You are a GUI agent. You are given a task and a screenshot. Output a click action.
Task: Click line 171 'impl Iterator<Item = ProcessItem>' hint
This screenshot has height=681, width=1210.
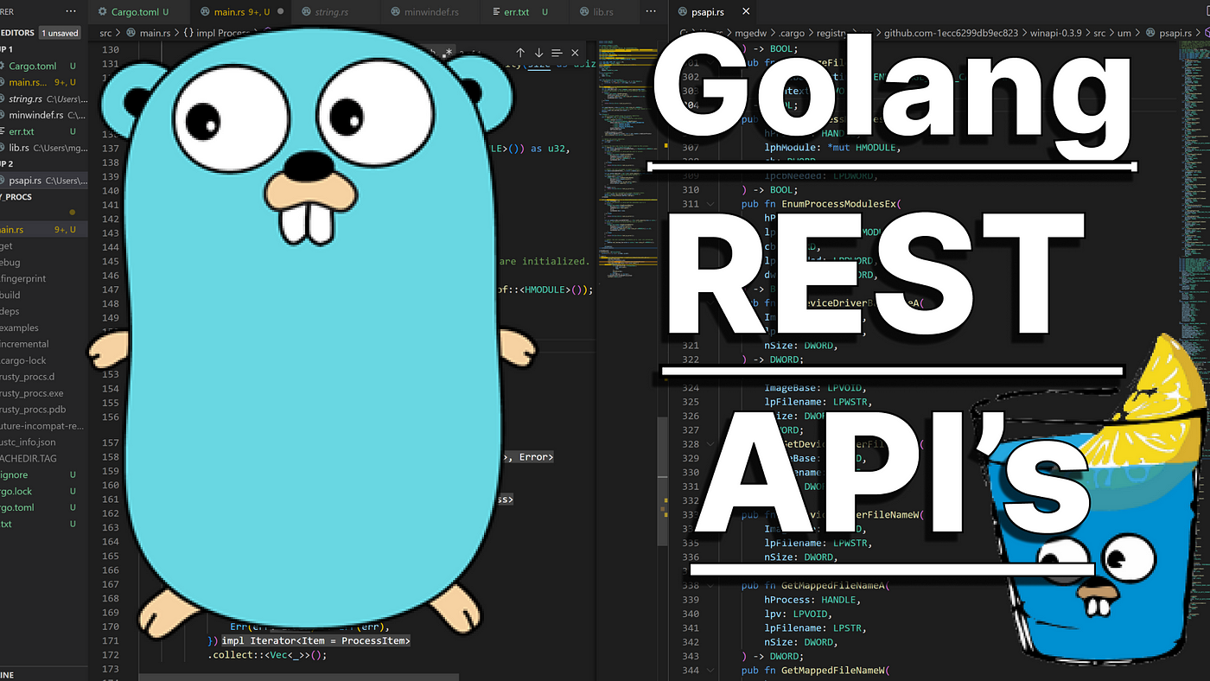[316, 641]
